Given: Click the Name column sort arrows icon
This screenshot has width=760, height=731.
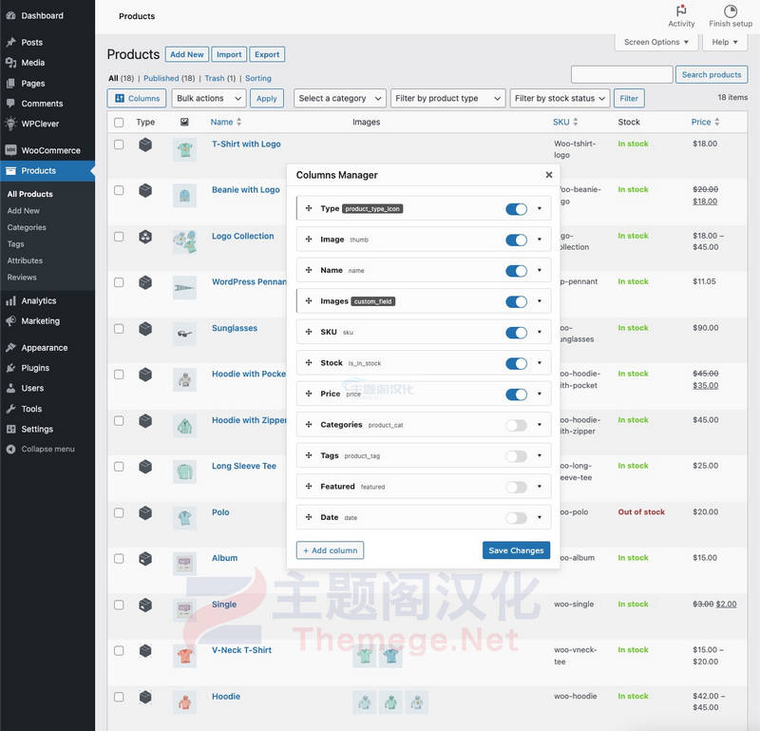Looking at the screenshot, I should [239, 122].
